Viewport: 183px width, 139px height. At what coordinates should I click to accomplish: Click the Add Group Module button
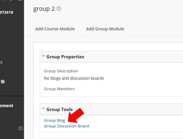pos(105,29)
